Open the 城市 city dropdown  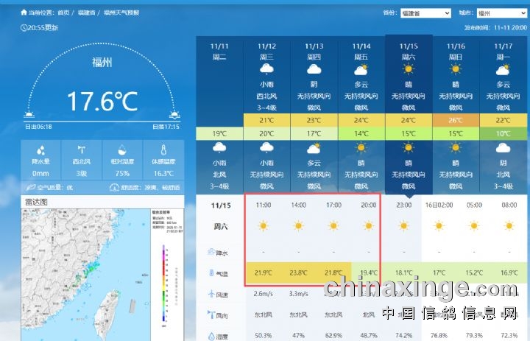coord(501,13)
